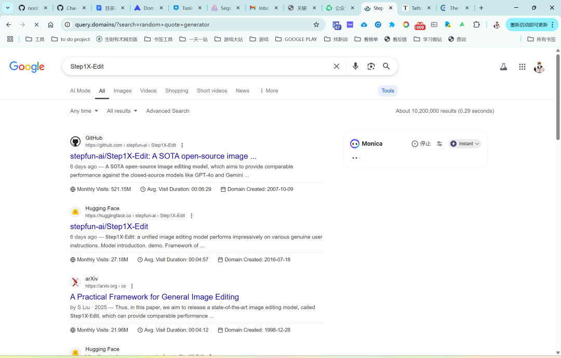
Task: Open the extension with the 67 badge
Action: click(x=337, y=25)
